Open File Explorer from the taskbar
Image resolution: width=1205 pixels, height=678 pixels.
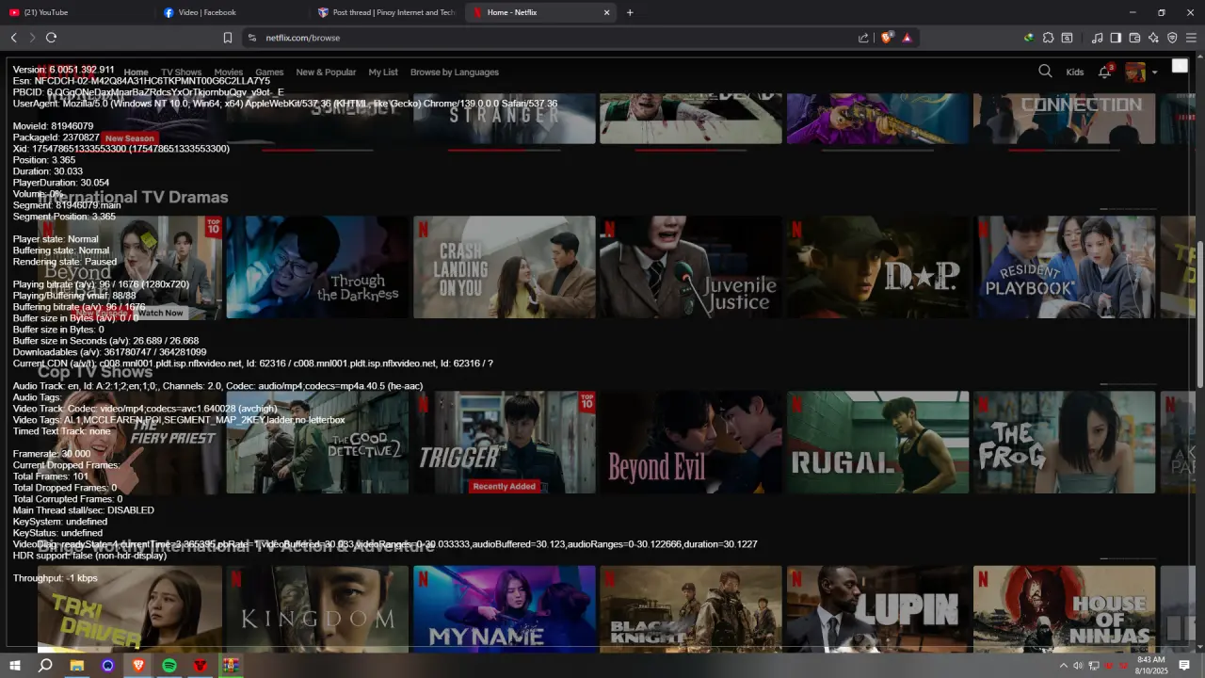click(x=76, y=666)
